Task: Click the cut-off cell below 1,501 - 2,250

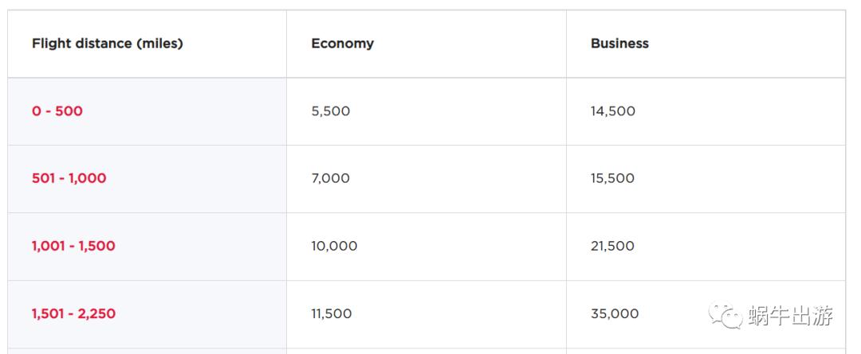Action: tap(147, 351)
